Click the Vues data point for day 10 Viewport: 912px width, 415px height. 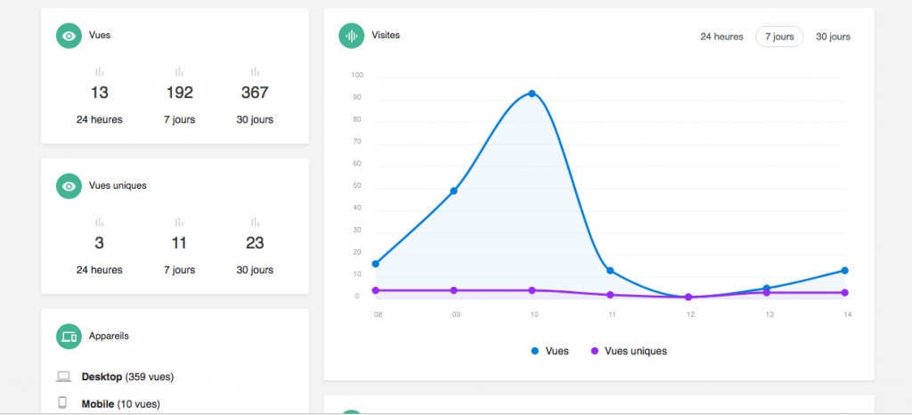[532, 94]
